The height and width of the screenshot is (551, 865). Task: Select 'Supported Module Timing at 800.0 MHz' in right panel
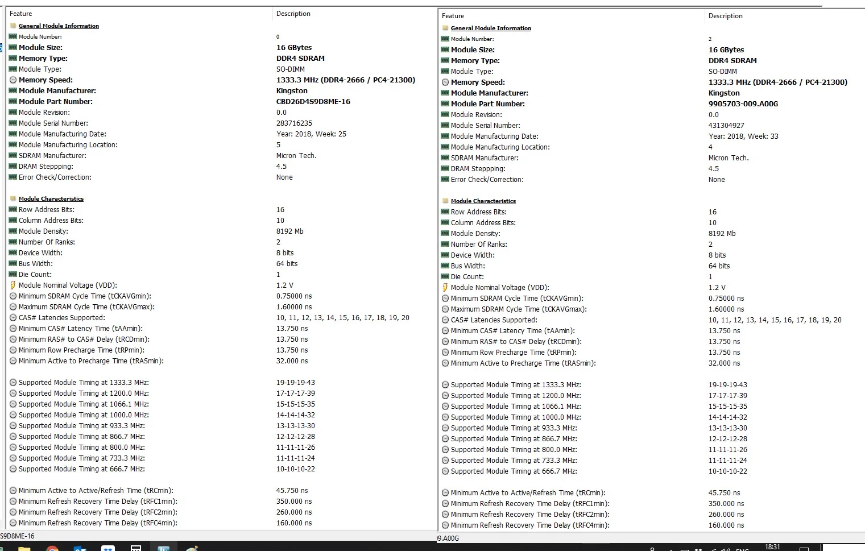tap(514, 449)
